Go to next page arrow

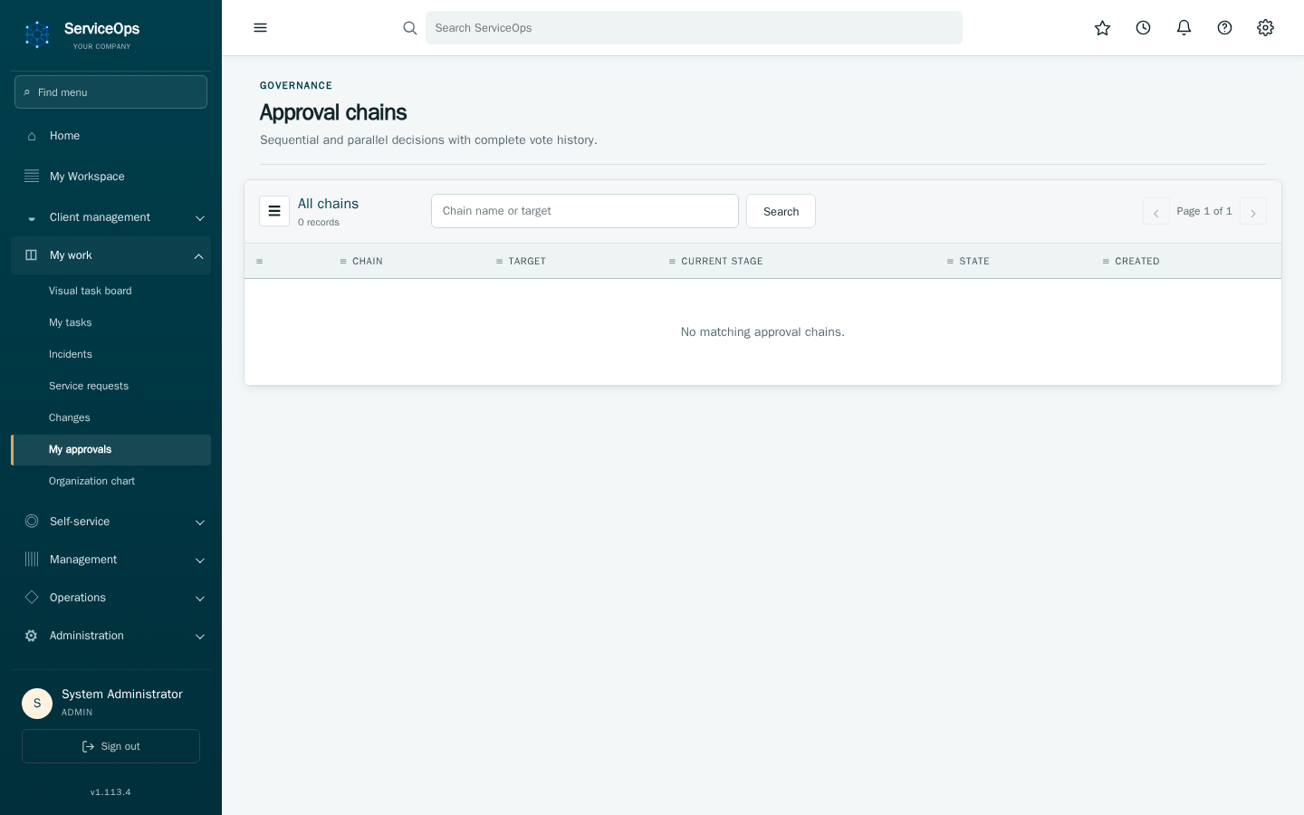pyautogui.click(x=1253, y=211)
